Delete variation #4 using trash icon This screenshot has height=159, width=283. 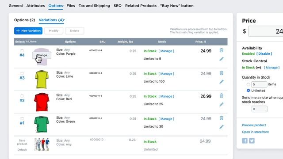tap(222, 50)
